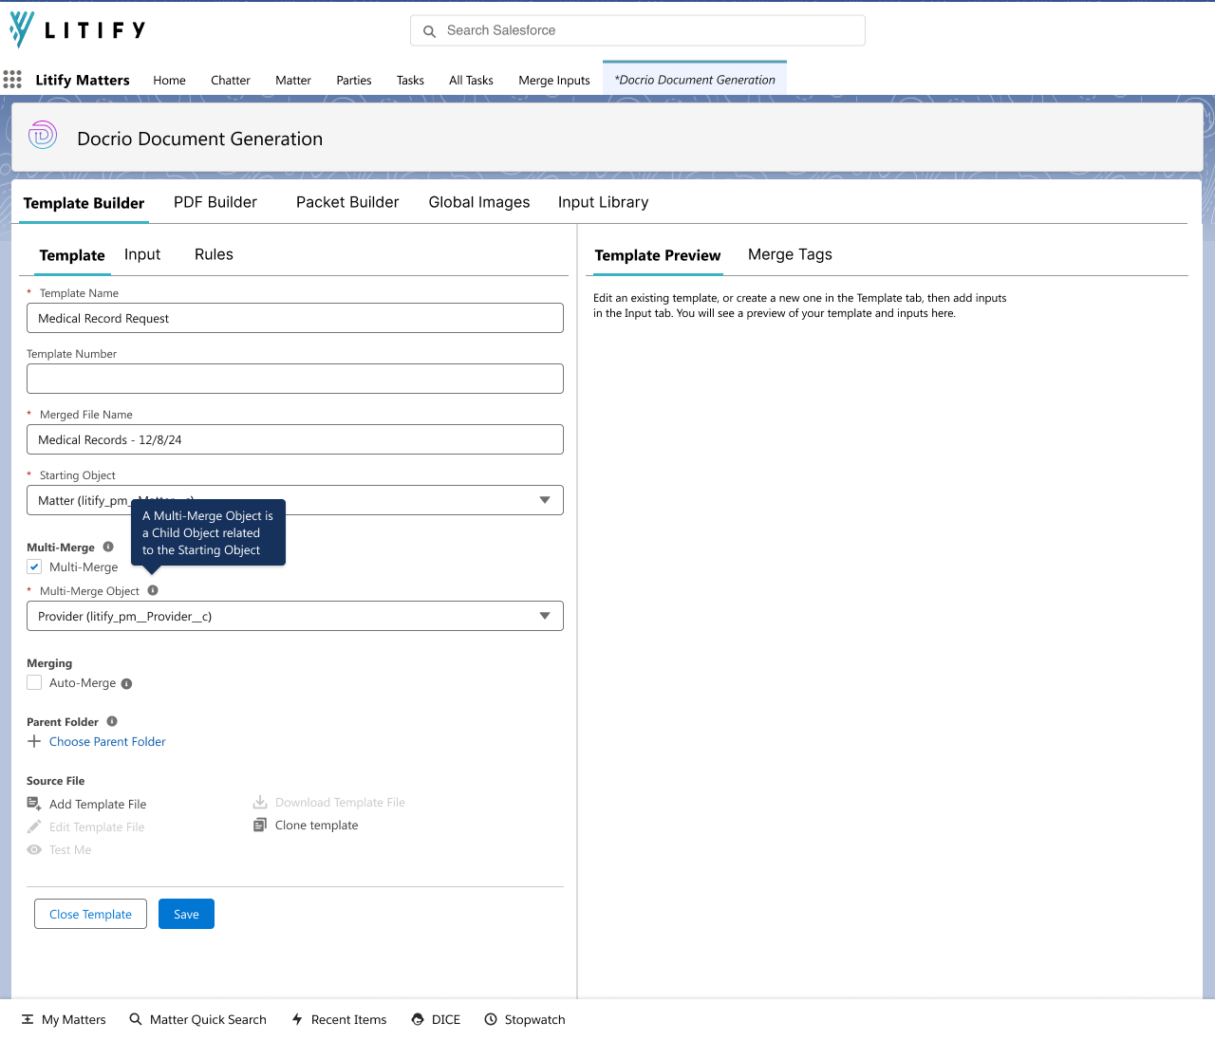Viewport: 1215px width, 1040px height.
Task: Open the Matter nav tab
Action: [x=293, y=81]
